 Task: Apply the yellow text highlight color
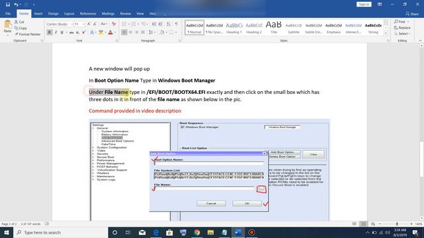point(101,32)
